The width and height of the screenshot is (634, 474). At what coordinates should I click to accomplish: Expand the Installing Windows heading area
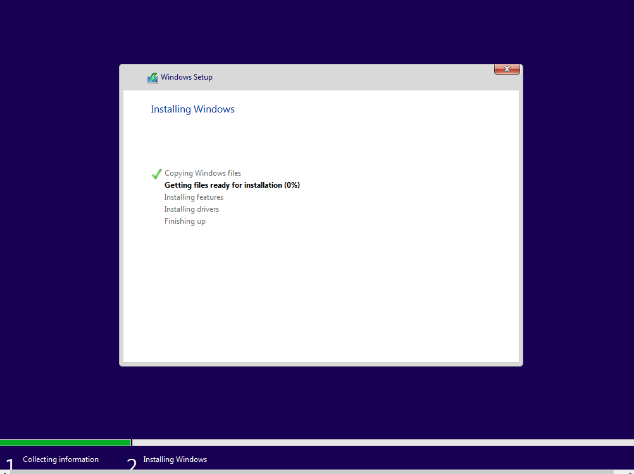(x=192, y=109)
